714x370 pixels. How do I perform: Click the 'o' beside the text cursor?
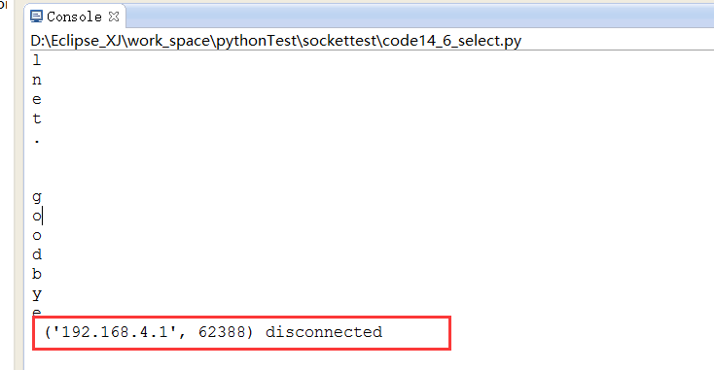click(37, 217)
